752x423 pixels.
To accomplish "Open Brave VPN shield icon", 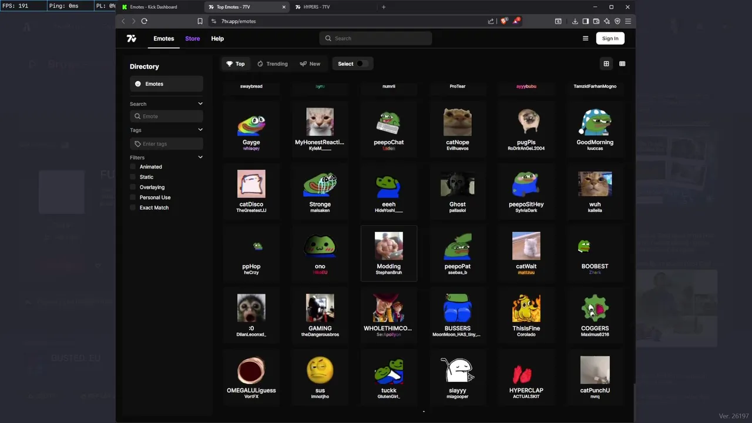I will coord(617,21).
